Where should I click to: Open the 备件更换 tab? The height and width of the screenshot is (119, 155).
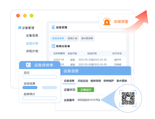(122, 81)
